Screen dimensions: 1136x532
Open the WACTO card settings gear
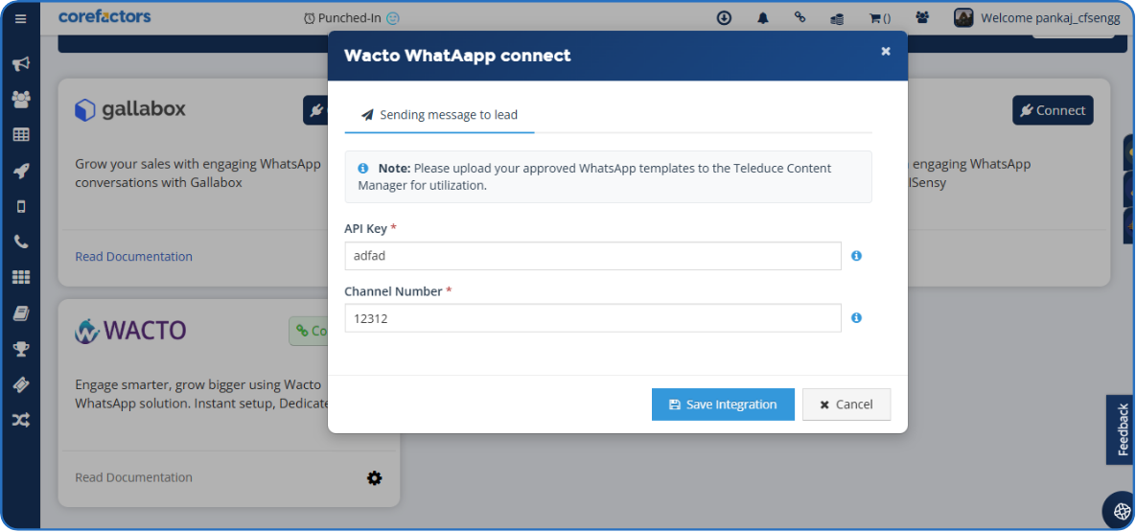coord(374,477)
